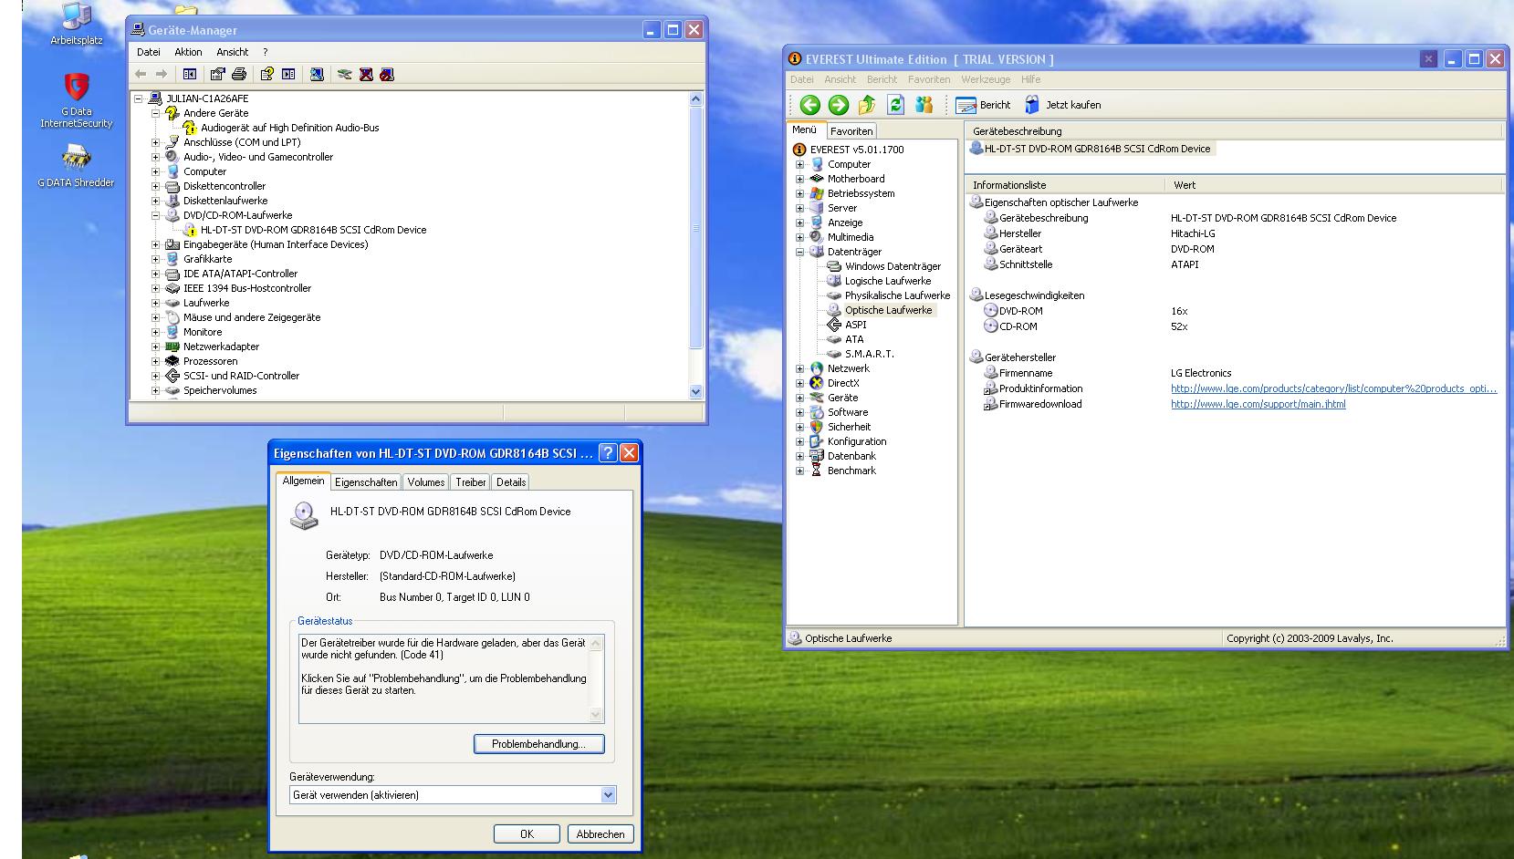The width and height of the screenshot is (1514, 859).
Task: Click the Bericht toolbar button in EVEREST
Action: pyautogui.click(x=983, y=105)
